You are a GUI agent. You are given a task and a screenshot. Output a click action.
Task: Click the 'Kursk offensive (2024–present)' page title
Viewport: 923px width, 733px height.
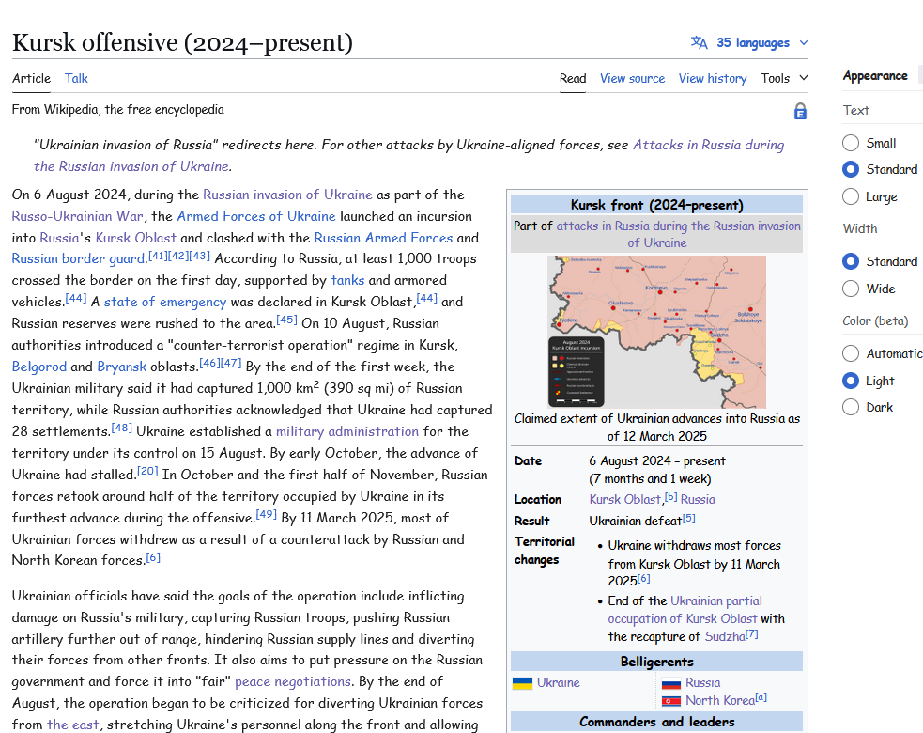pyautogui.click(x=182, y=42)
